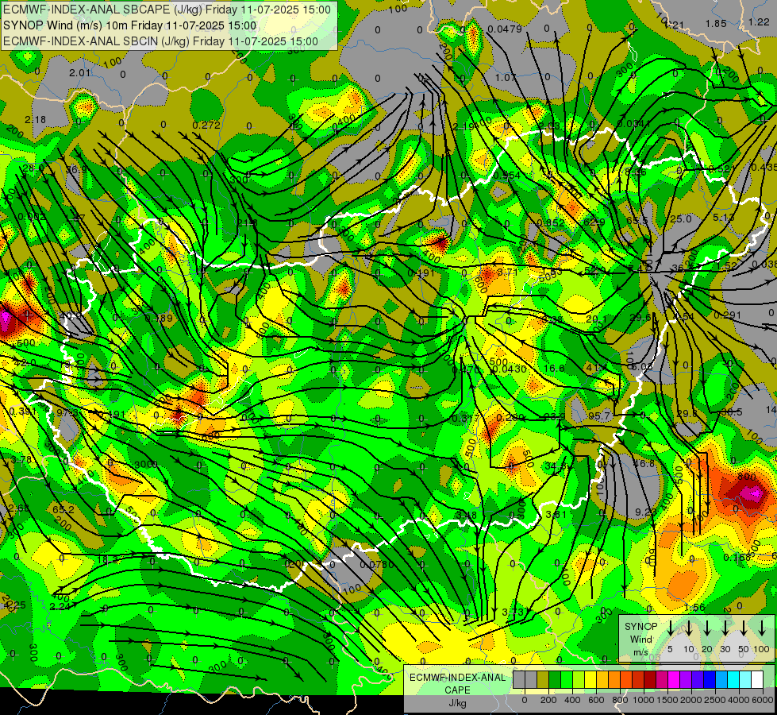Screen dimensions: 777x715
Task: Pick the purple CAPE legend swatch
Action: (x=685, y=679)
